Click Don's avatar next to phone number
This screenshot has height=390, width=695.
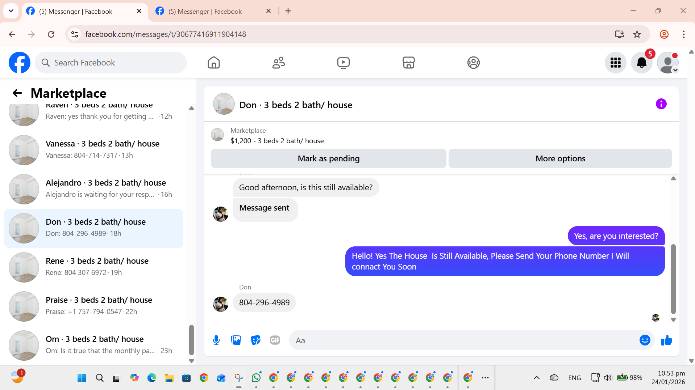click(221, 304)
